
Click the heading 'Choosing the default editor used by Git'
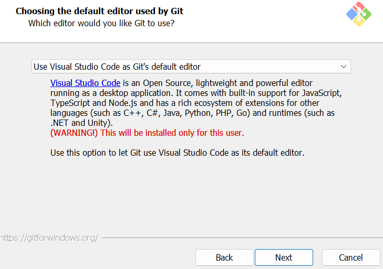(100, 11)
